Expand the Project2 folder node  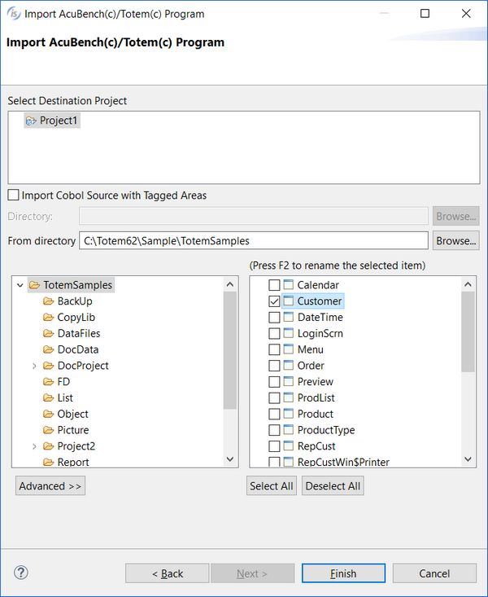[34, 446]
